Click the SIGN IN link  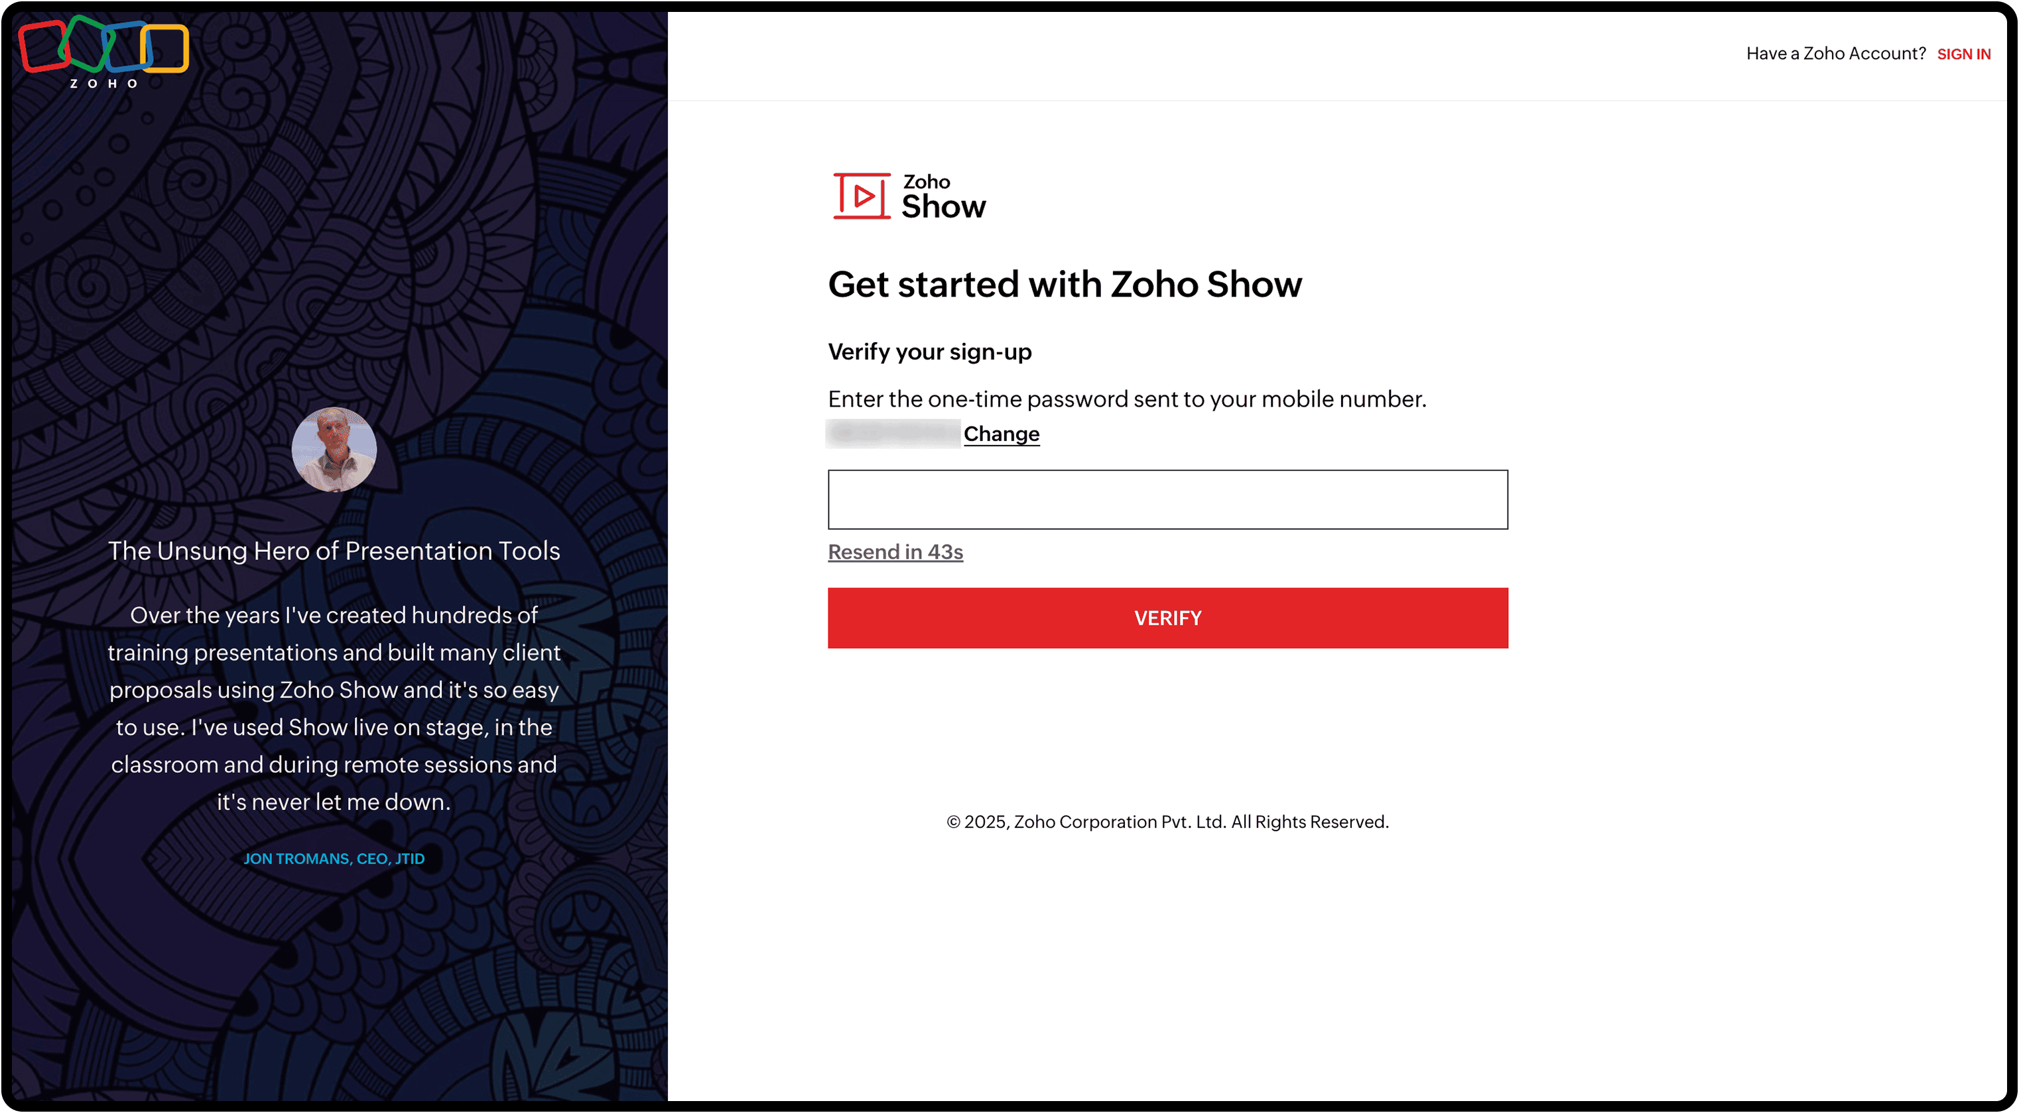(x=1963, y=54)
